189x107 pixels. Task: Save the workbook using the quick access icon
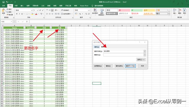tap(3, 2)
